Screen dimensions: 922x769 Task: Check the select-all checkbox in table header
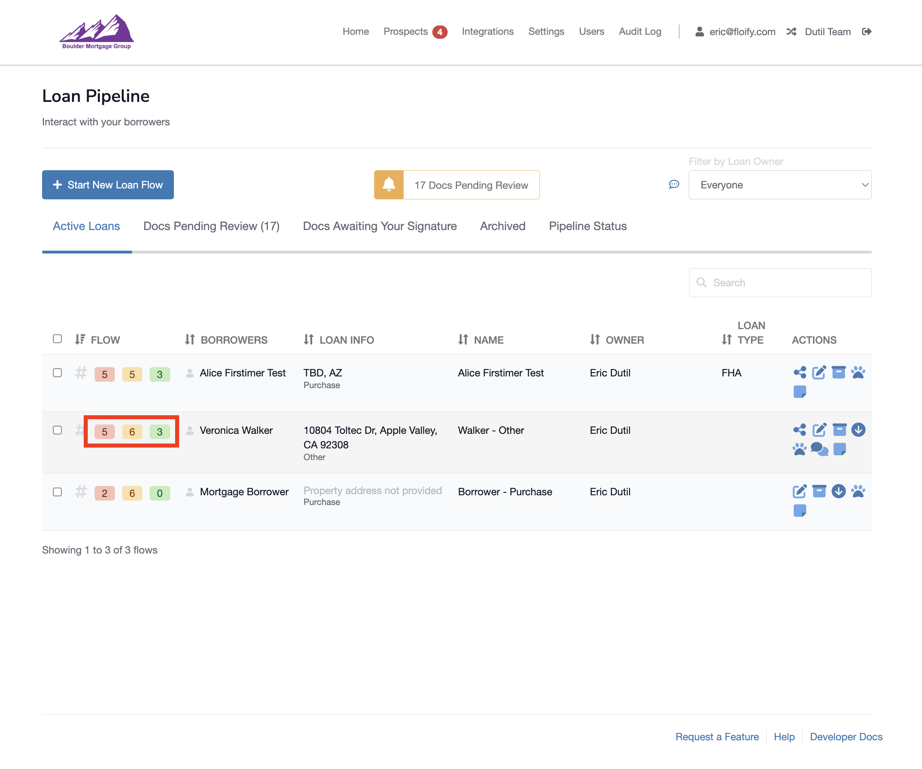pos(57,339)
